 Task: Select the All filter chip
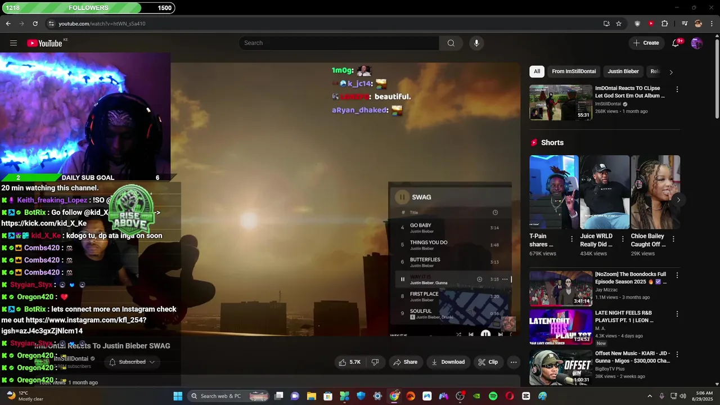point(537,71)
